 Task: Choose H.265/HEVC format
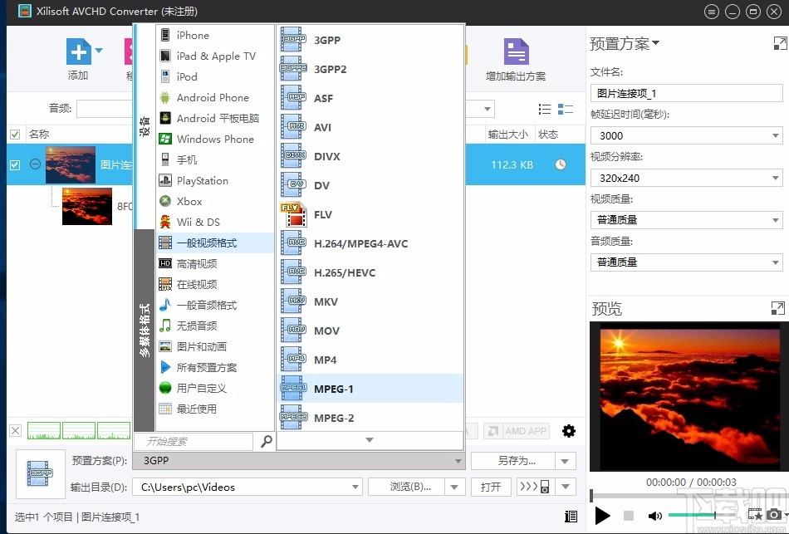pyautogui.click(x=370, y=272)
